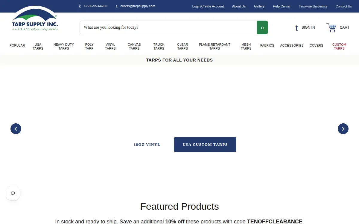This screenshot has width=359, height=224.
Task: Open Flame Retardant Tarps menu
Action: (x=215, y=47)
